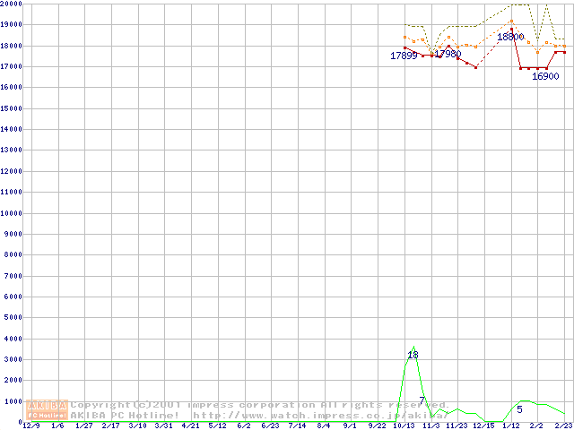Click the green peak label 18
Image resolution: width=574 pixels, height=430 pixels.
pyautogui.click(x=413, y=356)
